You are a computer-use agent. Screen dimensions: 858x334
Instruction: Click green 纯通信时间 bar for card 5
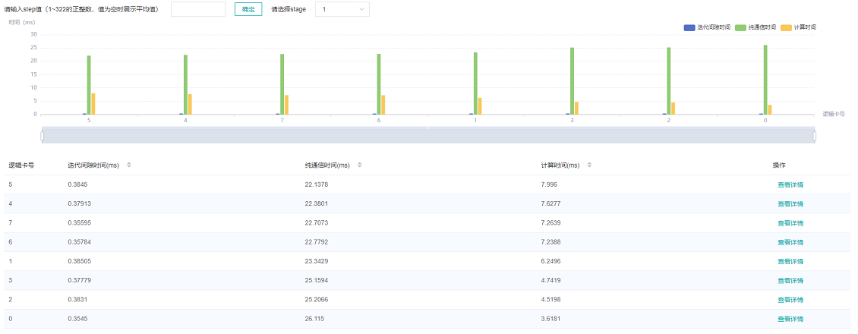coord(89,85)
